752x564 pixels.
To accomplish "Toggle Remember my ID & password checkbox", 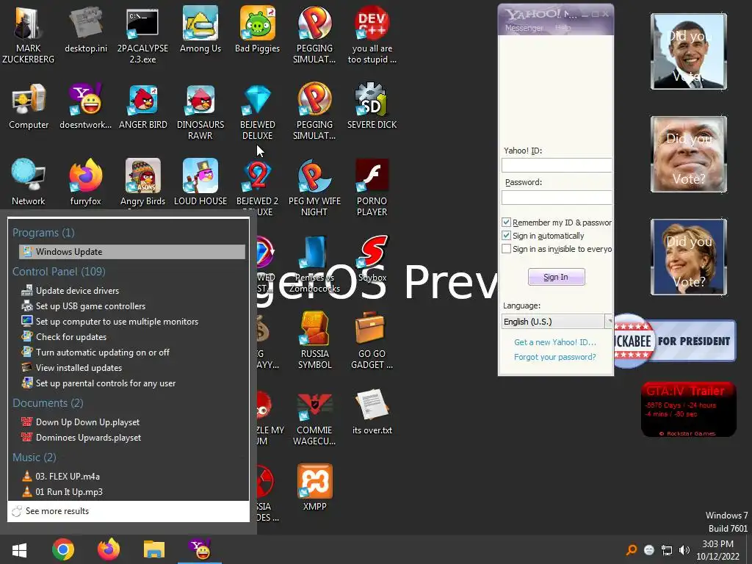I will point(506,222).
